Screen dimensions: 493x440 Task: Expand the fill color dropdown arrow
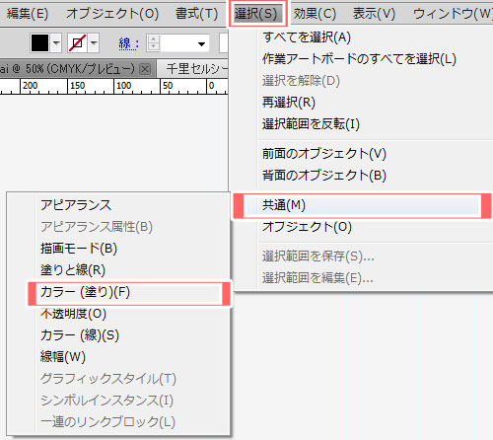pos(56,42)
